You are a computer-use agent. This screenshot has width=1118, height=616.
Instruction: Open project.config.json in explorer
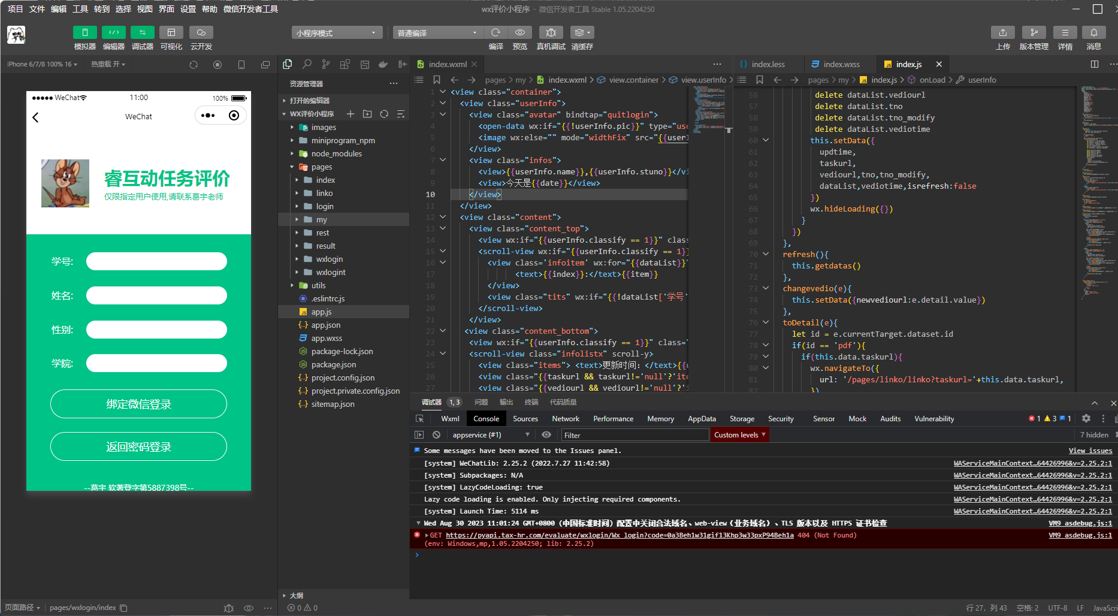[343, 378]
